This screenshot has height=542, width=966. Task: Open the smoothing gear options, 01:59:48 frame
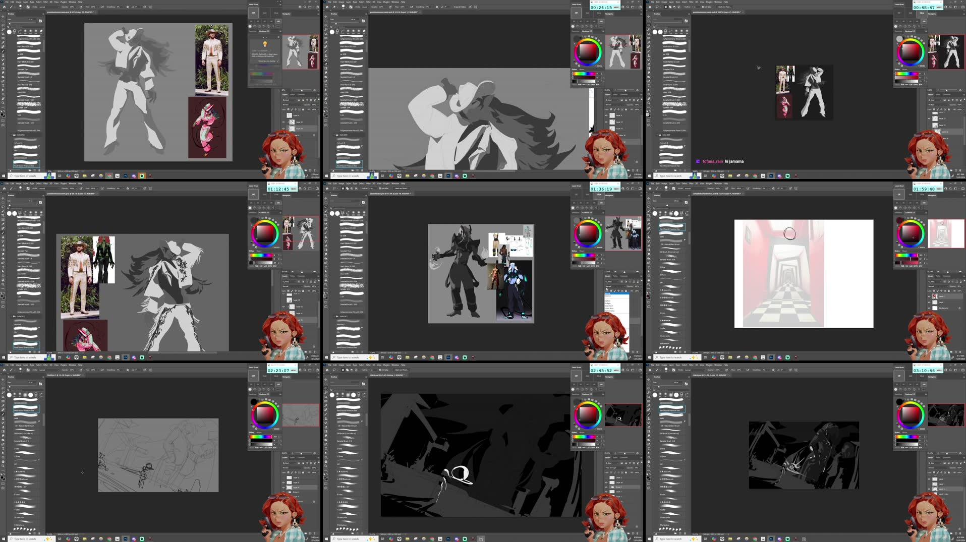click(x=772, y=189)
